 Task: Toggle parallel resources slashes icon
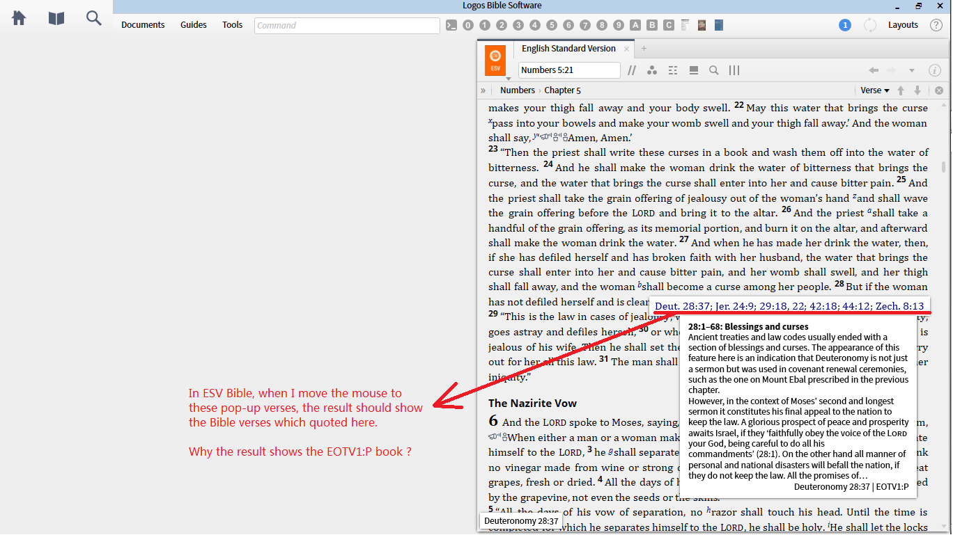[632, 70]
